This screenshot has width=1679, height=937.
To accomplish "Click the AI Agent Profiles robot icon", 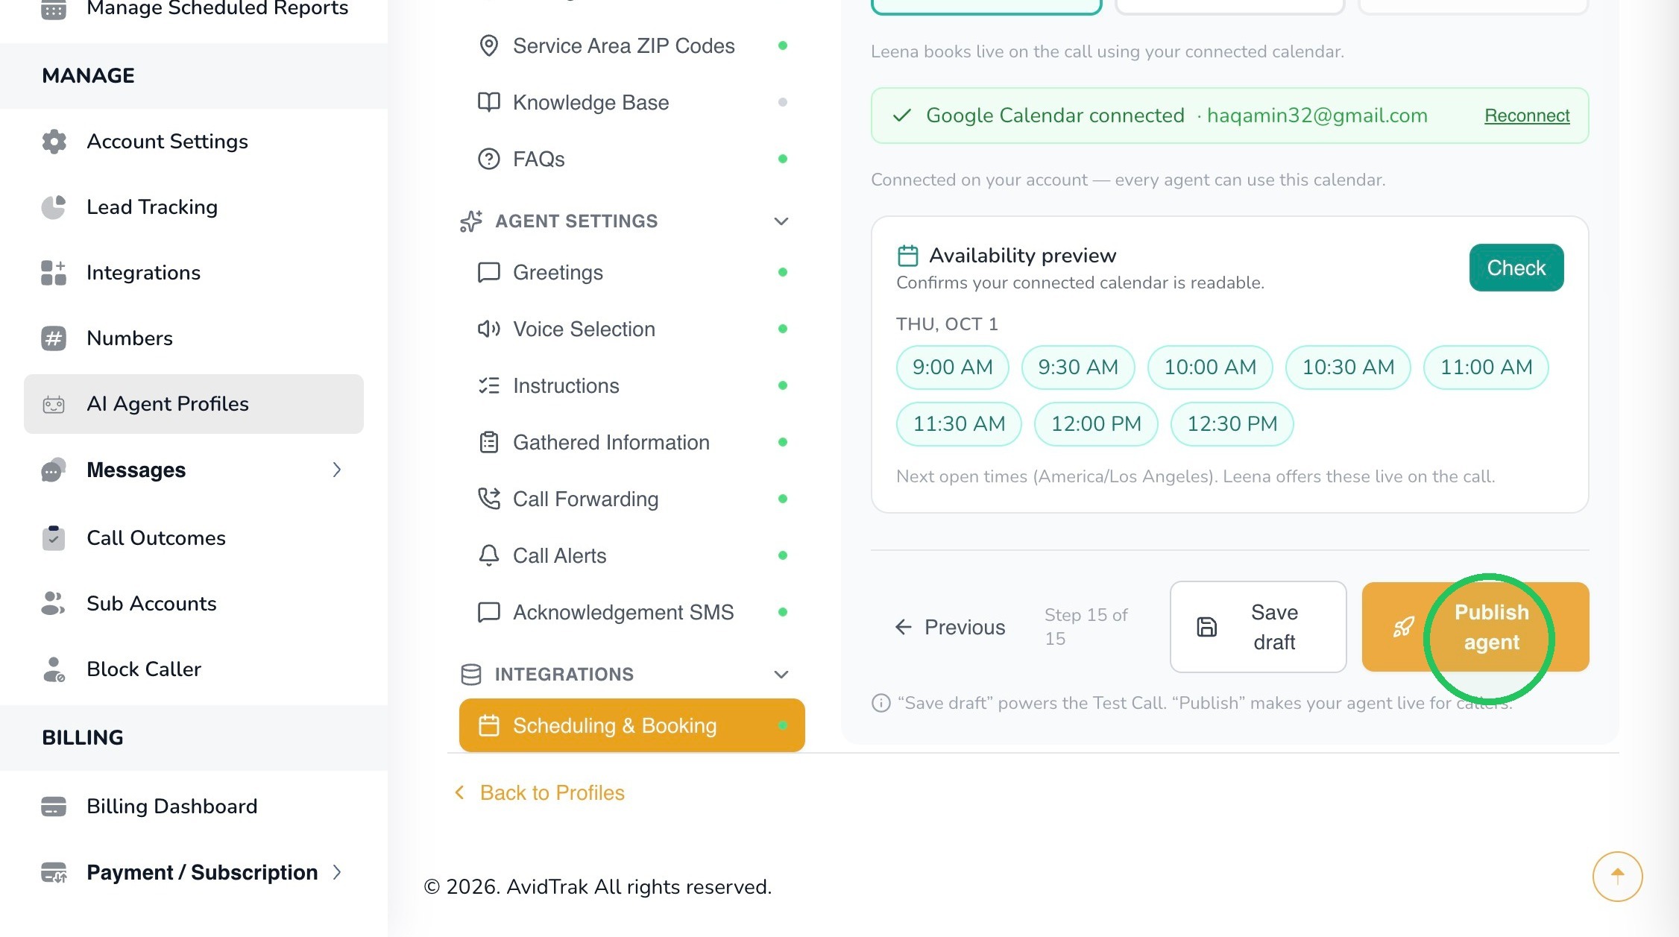I will (x=54, y=404).
